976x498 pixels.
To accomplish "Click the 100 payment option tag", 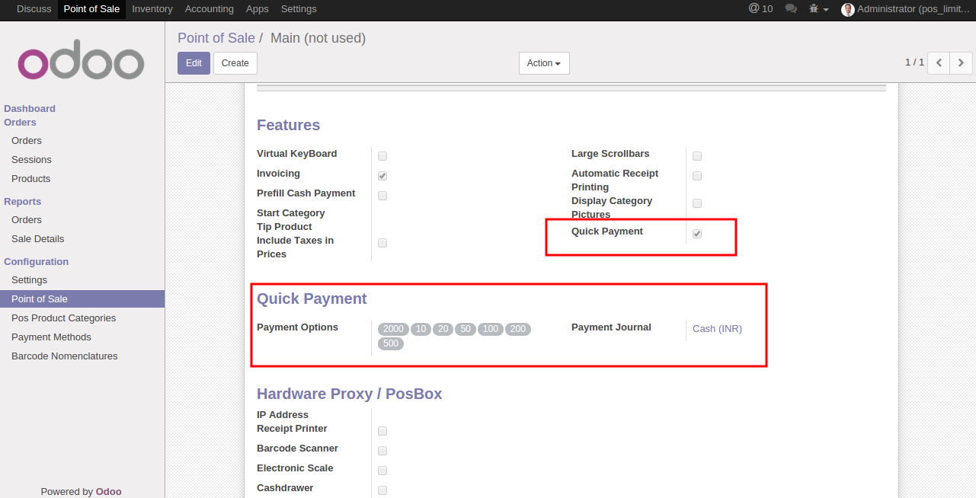I will [491, 329].
